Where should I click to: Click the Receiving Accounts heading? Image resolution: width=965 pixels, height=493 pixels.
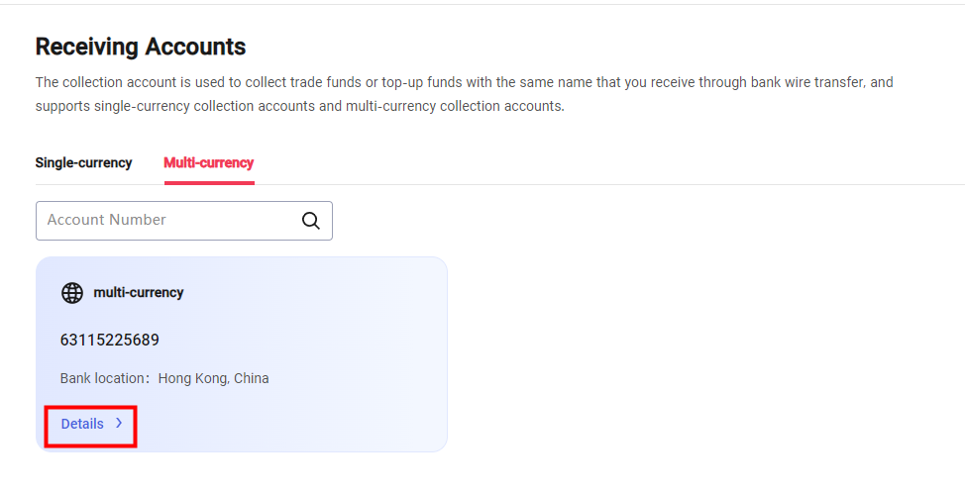pyautogui.click(x=141, y=47)
